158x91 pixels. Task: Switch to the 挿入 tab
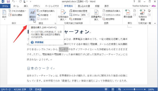tap(26, 6)
